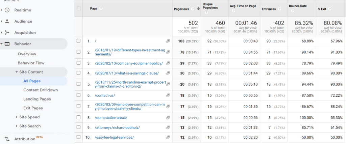The image size is (346, 144).
Task: Click the Pageviews sort arrow
Action: [x=198, y=9]
